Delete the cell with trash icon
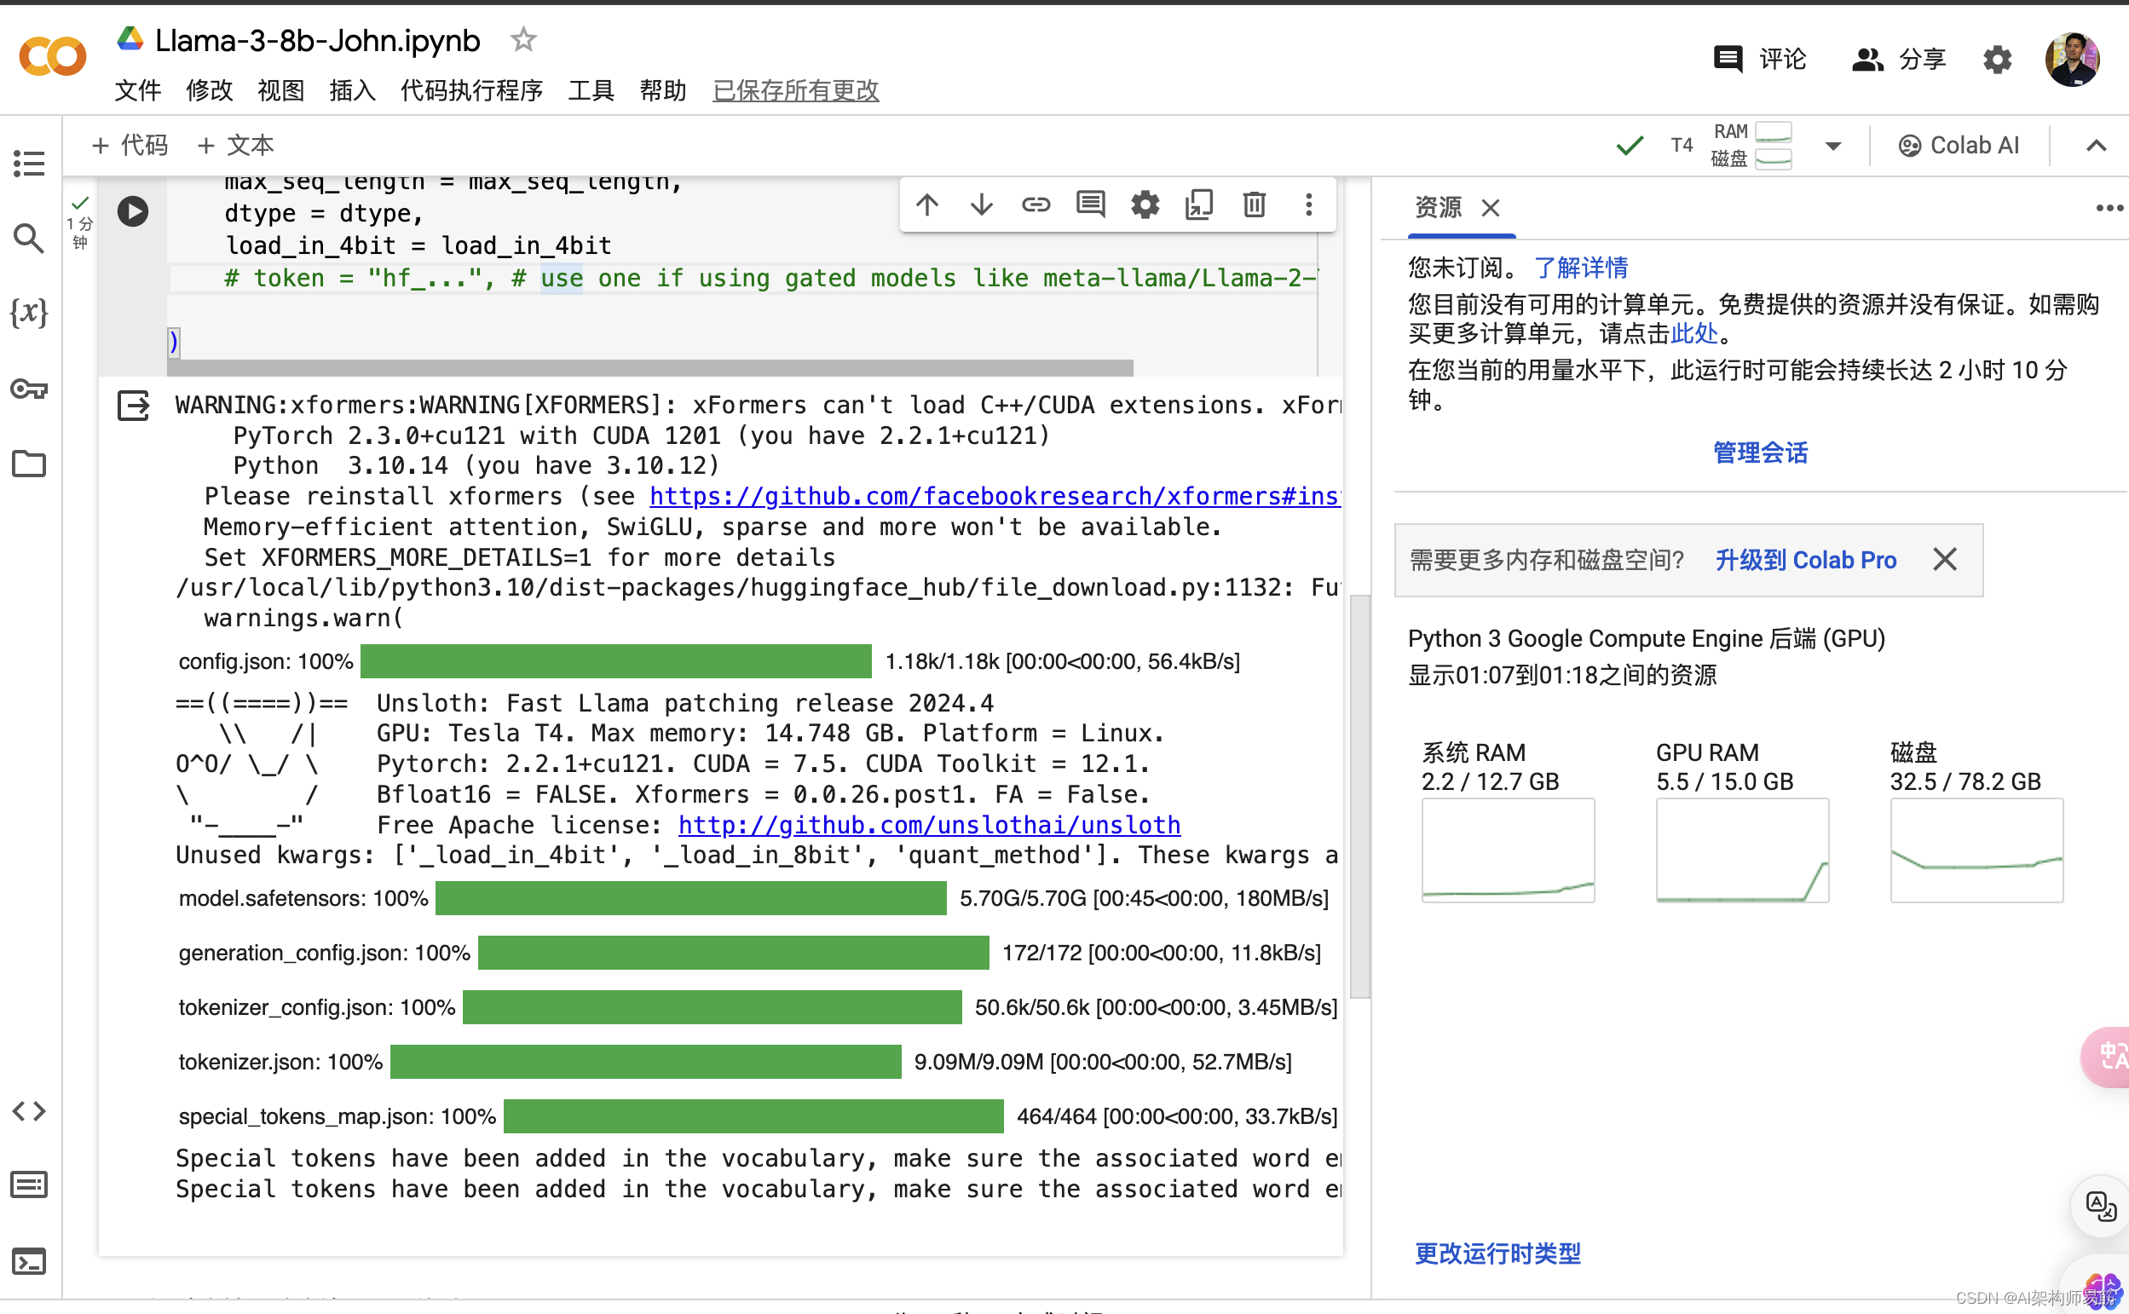Image resolution: width=2129 pixels, height=1314 pixels. [1254, 205]
